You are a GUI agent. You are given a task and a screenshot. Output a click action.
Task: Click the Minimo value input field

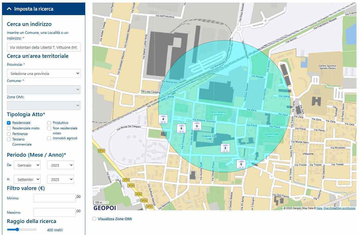(54, 198)
